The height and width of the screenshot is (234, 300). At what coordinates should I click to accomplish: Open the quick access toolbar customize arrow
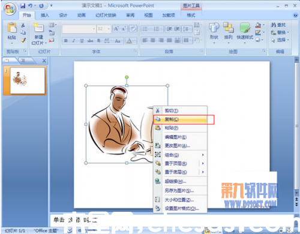pos(51,5)
